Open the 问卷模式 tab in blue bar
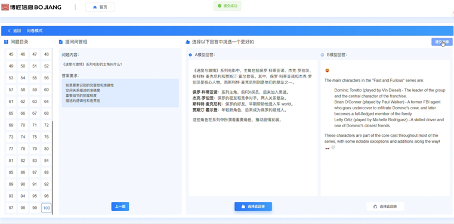 35,30
